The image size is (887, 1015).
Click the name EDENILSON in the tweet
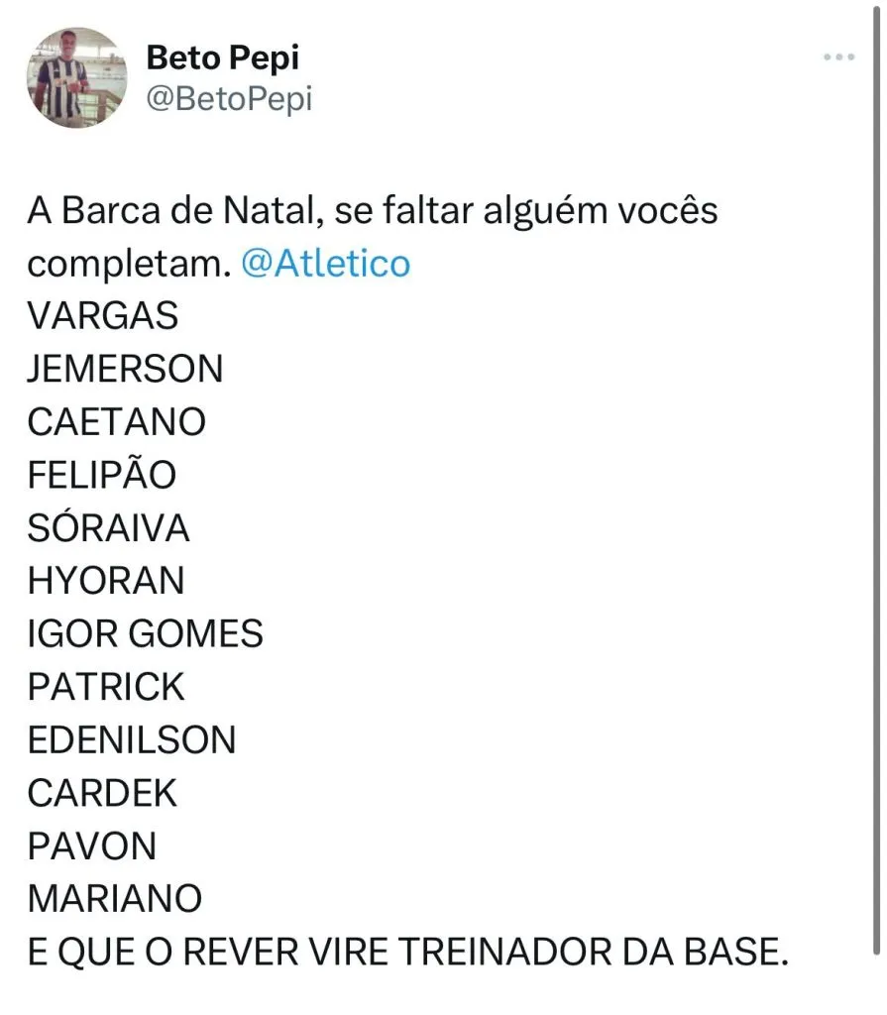coord(132,740)
